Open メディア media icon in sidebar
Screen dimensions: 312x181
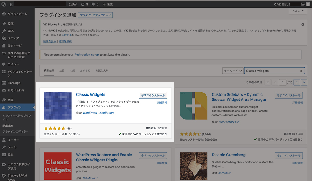pos(4,38)
